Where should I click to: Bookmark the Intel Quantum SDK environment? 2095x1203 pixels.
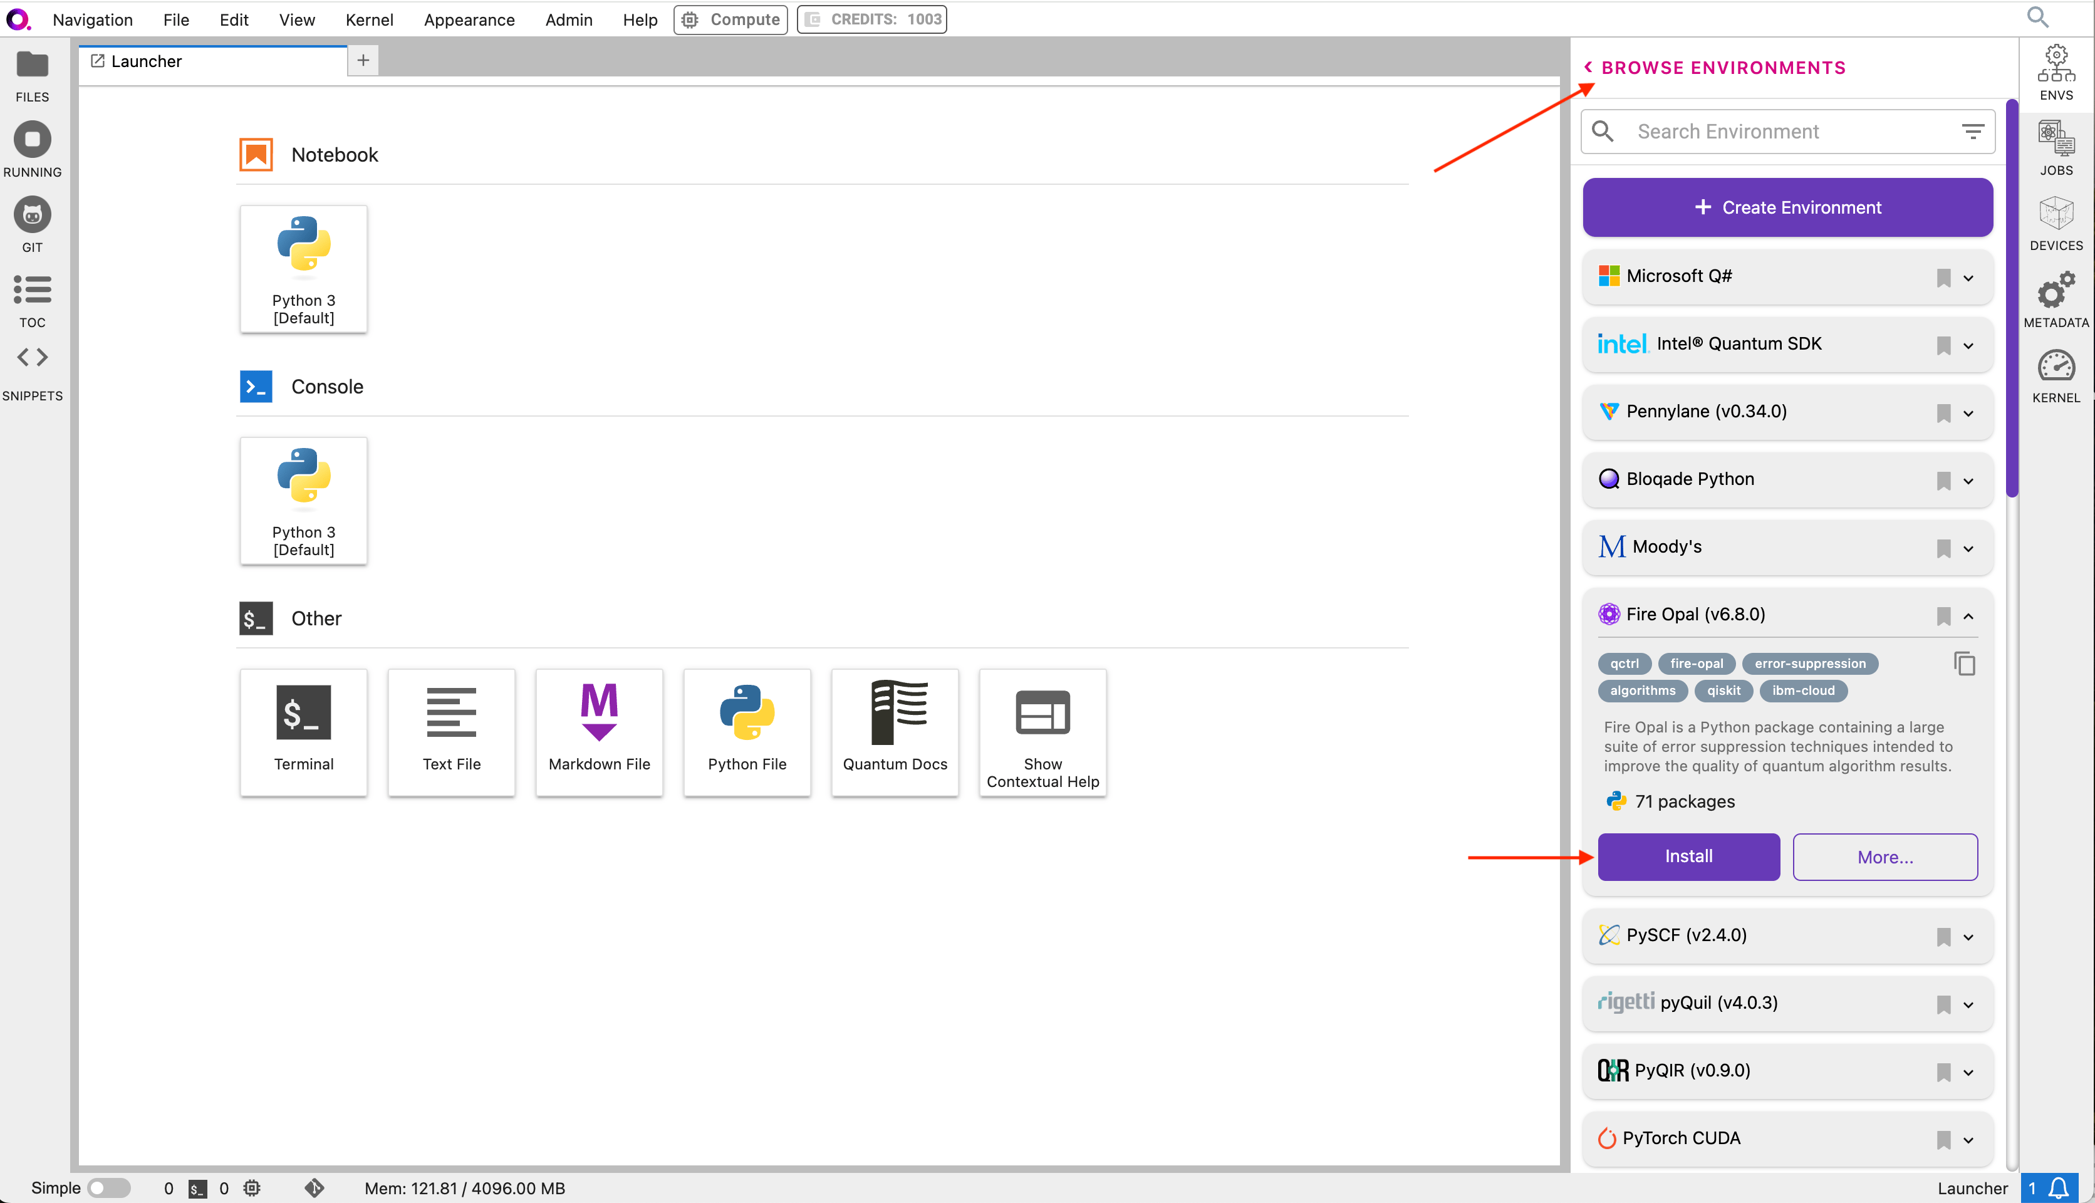pos(1943,345)
